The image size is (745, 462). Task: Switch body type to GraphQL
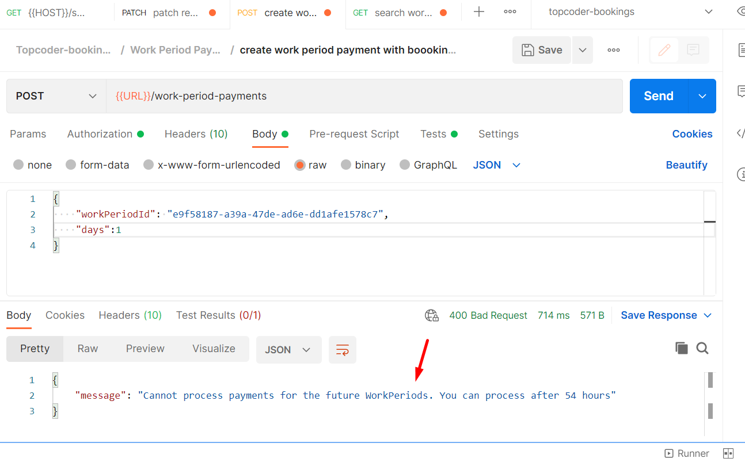428,165
